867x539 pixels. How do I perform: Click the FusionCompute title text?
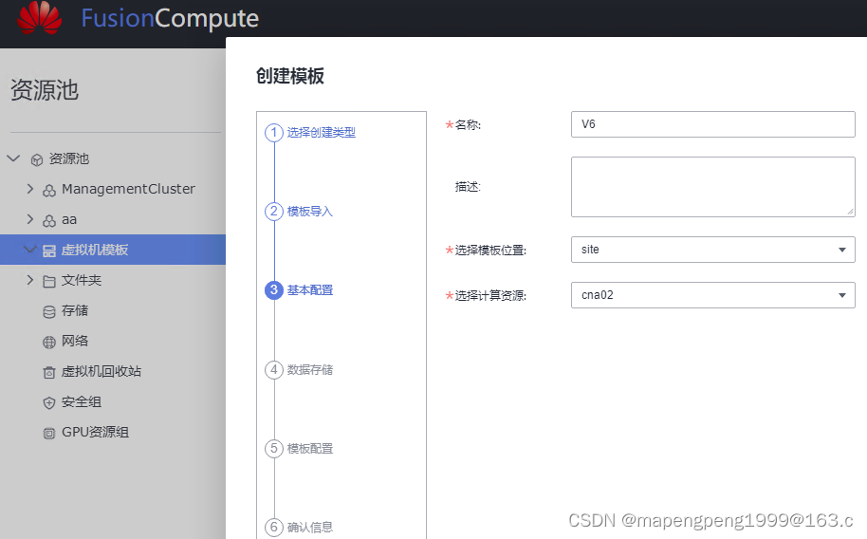point(170,18)
